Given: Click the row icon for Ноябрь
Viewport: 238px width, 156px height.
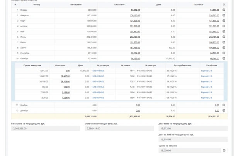Looking at the screenshot, I should tap(224, 105).
